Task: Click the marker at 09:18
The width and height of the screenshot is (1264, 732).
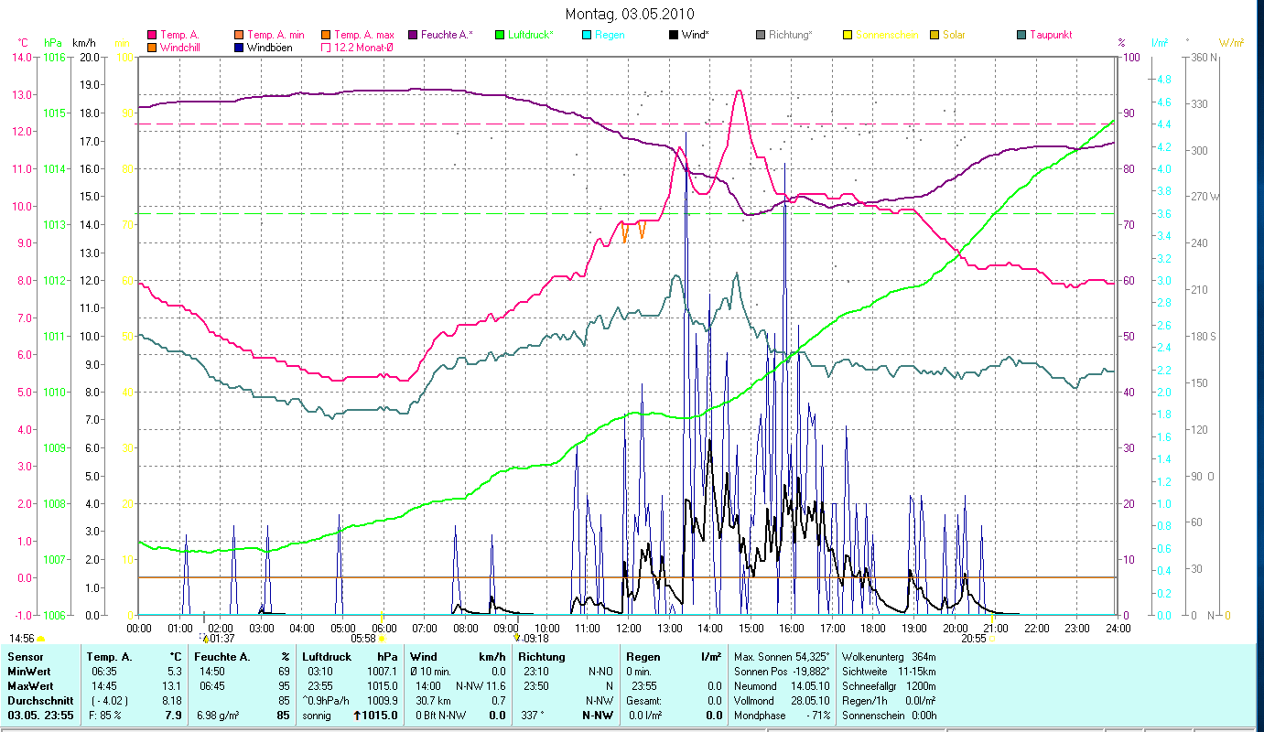Action: (x=518, y=638)
